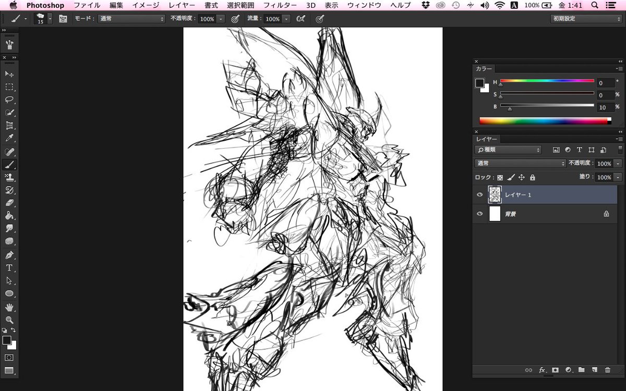This screenshot has height=391, width=626.
Task: Delete layer using the trash icon
Action: coord(607,370)
